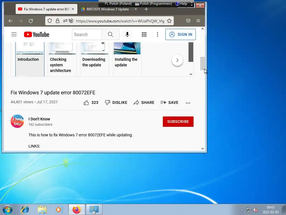286x215 pixels.
Task: Open network tray icon
Action: tap(248, 210)
